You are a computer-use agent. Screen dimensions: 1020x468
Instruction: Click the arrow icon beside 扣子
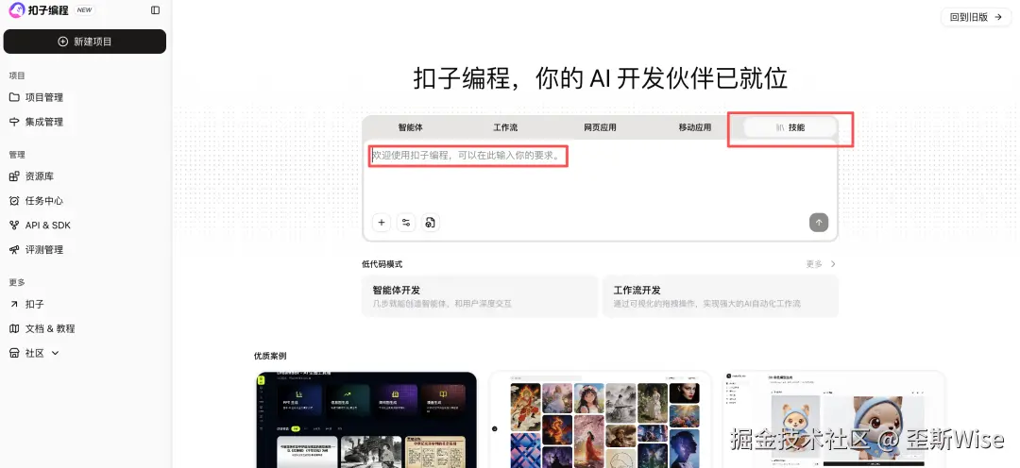[14, 304]
